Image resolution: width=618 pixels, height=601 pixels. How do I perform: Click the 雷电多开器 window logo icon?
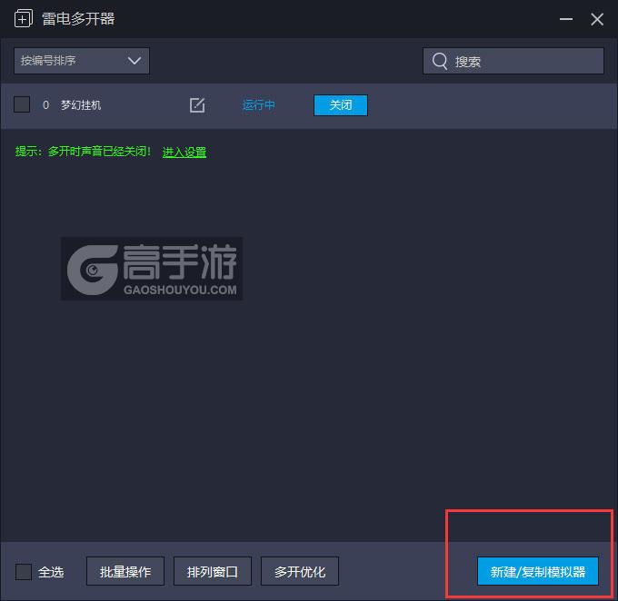[24, 19]
